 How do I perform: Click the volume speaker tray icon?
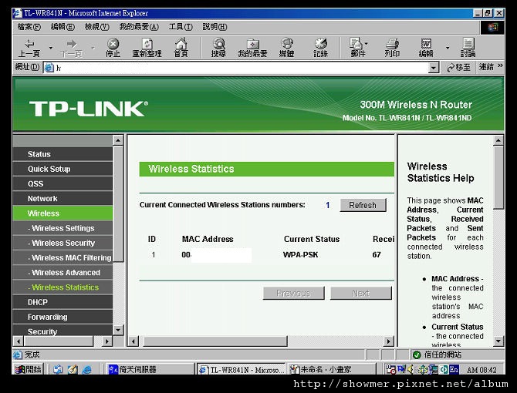[x=411, y=370]
